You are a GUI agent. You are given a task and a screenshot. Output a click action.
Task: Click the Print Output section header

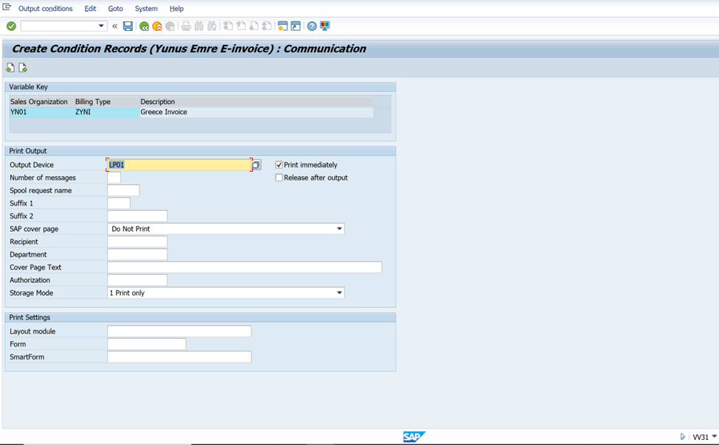(201, 151)
